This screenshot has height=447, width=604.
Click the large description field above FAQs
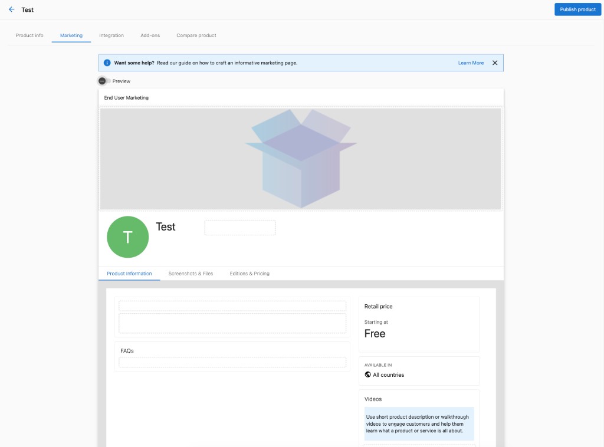[x=232, y=323]
